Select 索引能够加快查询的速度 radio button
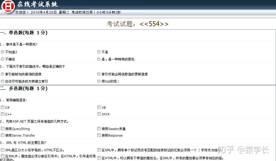Viewport: 276px width, 161px height. 2,74
